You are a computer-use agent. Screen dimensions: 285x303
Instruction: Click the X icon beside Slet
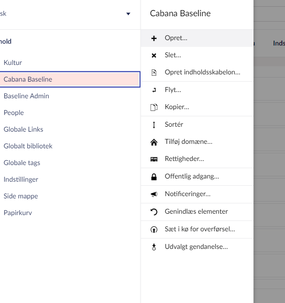154,55
